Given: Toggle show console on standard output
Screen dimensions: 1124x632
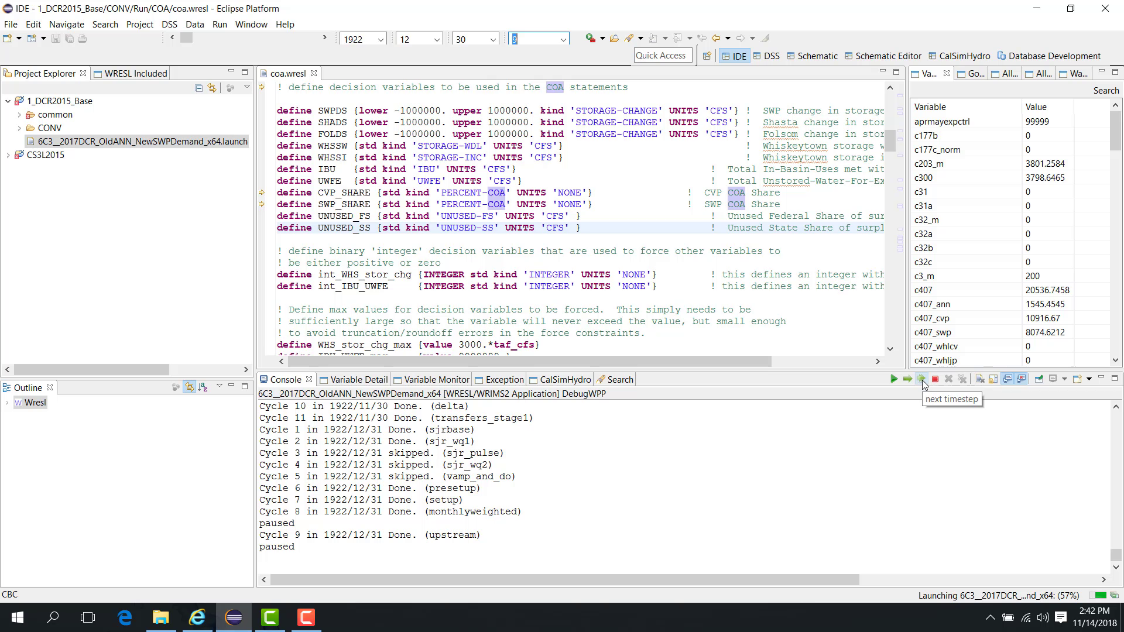Looking at the screenshot, I should pos(1008,379).
